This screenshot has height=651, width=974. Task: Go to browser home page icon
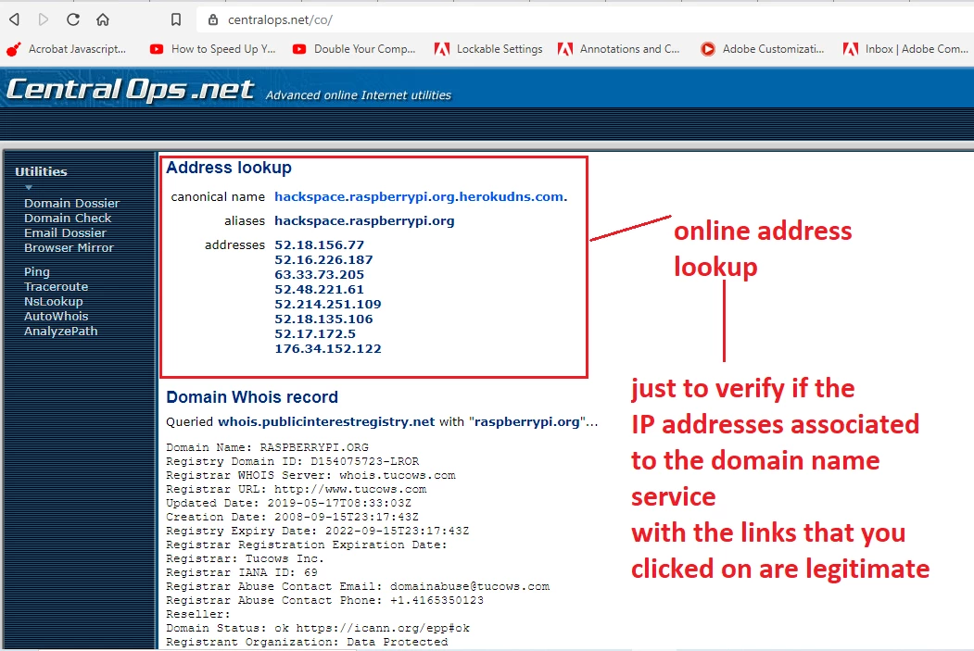tap(103, 19)
